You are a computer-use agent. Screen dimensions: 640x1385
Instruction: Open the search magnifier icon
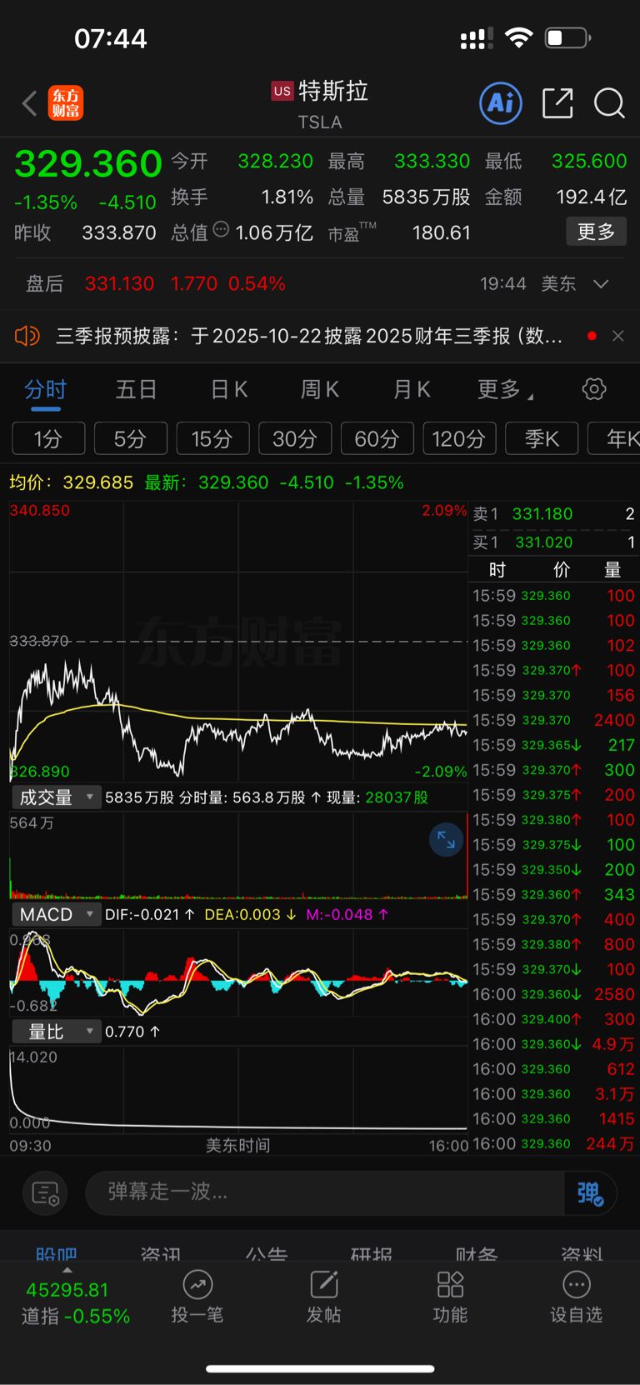point(609,103)
